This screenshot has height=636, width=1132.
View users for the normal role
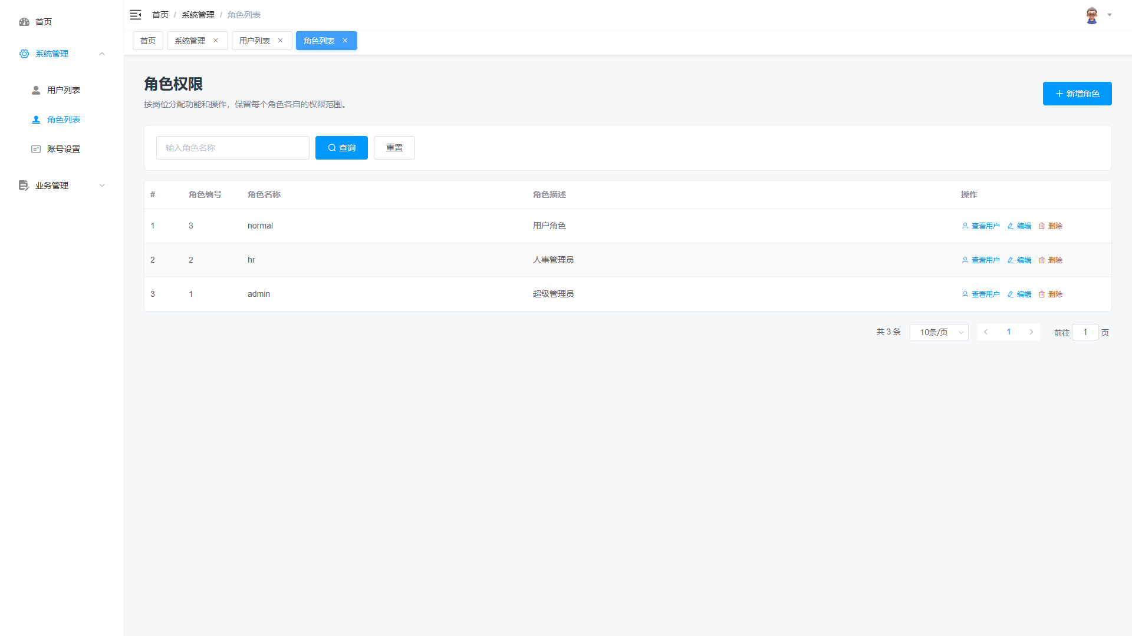click(x=981, y=226)
